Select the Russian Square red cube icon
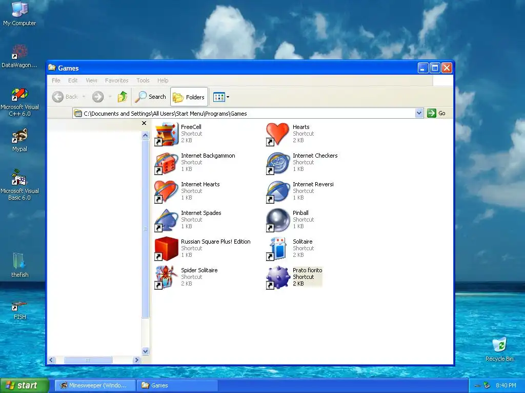The width and height of the screenshot is (525, 393). coord(166,249)
